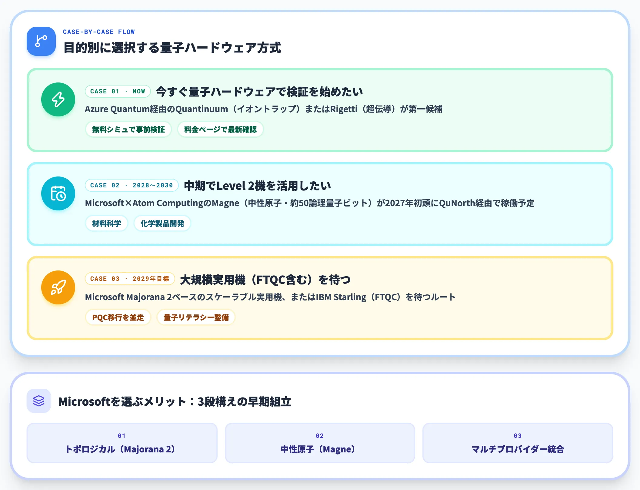This screenshot has width=640, height=490.
Task: Click the CASE 01 · NOW badge
Action: point(118,91)
